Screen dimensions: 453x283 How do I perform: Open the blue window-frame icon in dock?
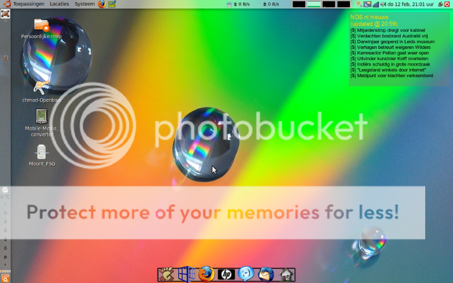[187, 275]
